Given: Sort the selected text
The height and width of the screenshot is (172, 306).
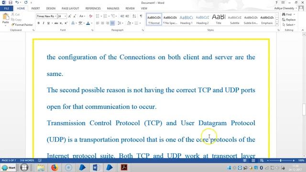Looking at the screenshot, I should (x=134, y=16).
